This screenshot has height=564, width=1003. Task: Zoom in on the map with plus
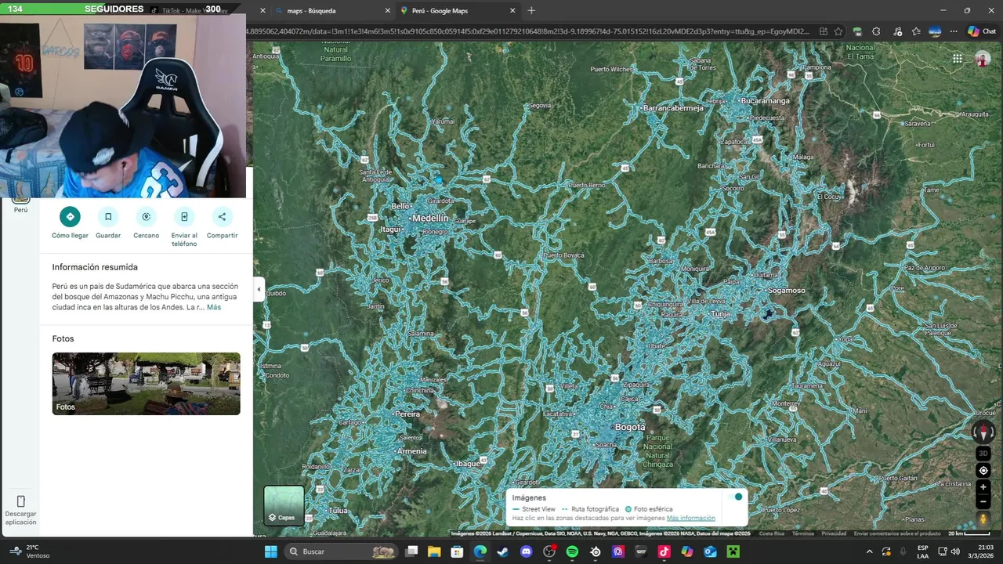(x=983, y=487)
